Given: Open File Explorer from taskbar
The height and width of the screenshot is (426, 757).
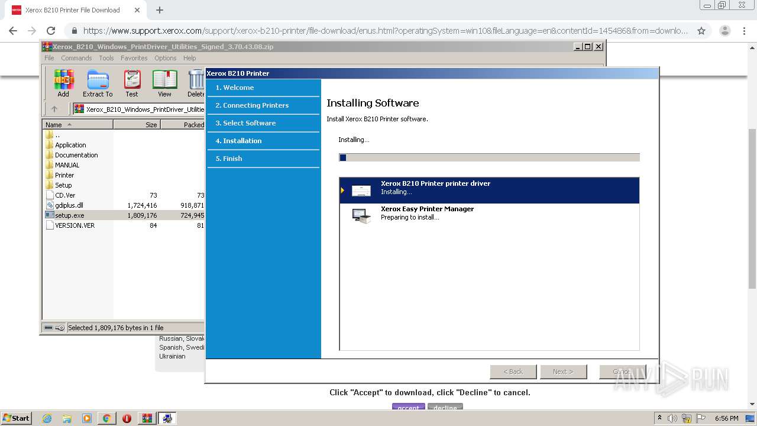Looking at the screenshot, I should pyautogui.click(x=67, y=418).
